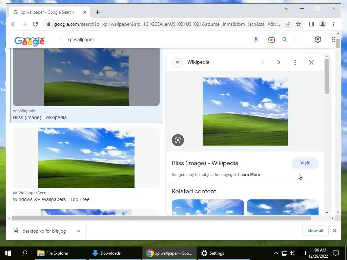Switch to Settings window in taskbar

(224, 253)
